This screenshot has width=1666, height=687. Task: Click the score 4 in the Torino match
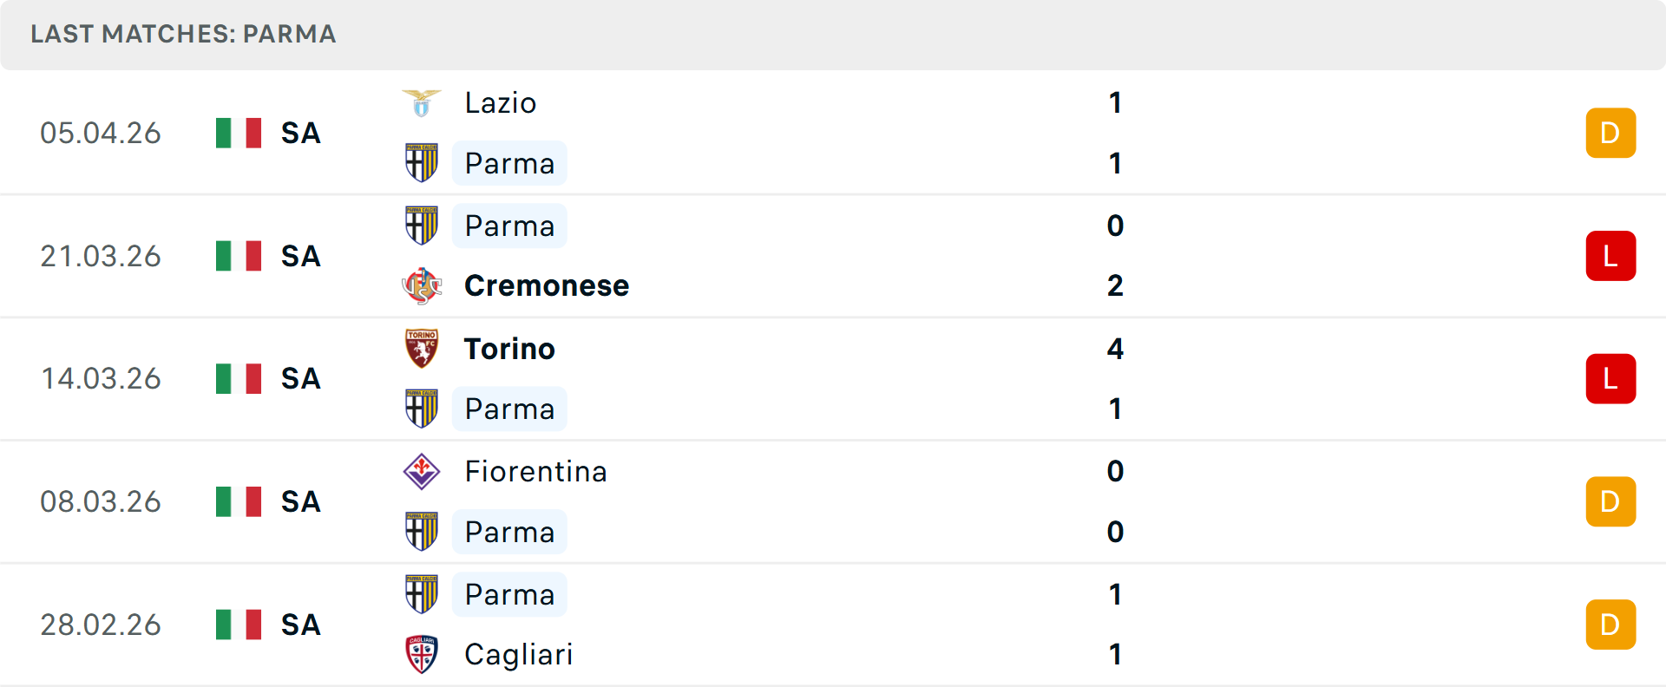pos(1116,349)
